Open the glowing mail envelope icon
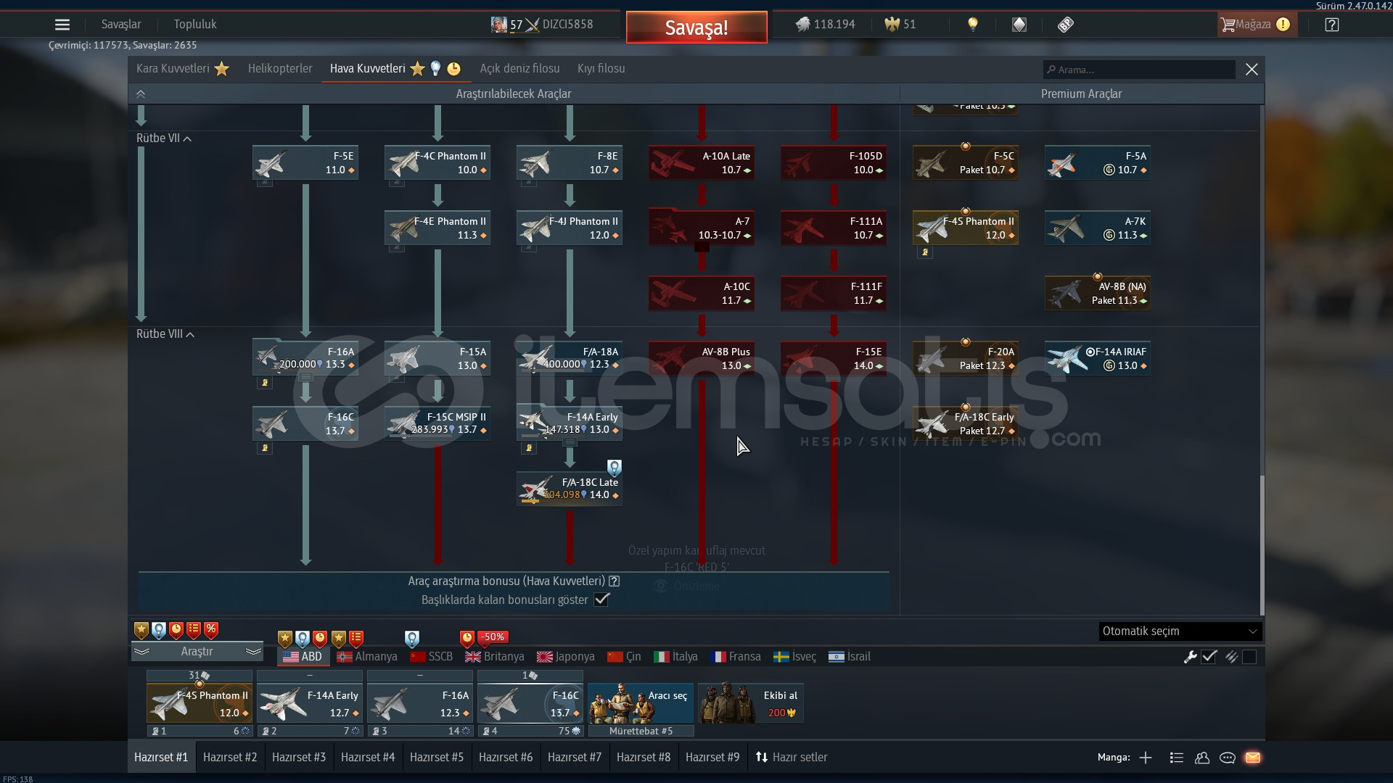Image resolution: width=1393 pixels, height=783 pixels. (1253, 758)
